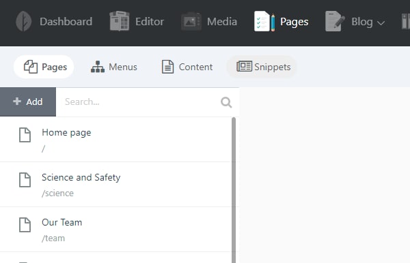Click the plus icon on Add
The height and width of the screenshot is (263, 410).
(x=17, y=101)
